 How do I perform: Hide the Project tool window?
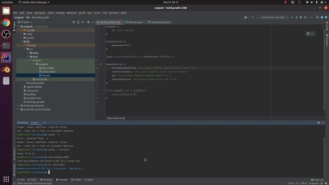[93, 22]
